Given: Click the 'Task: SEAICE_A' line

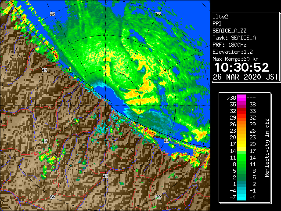Looking at the screenshot, I should (234, 38).
